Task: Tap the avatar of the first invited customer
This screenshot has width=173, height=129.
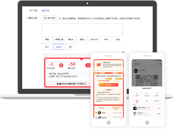Action: 134,108
